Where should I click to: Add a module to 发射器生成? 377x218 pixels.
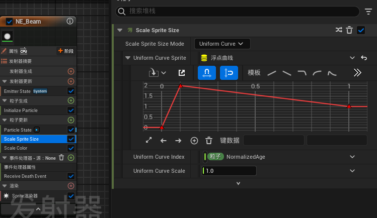pyautogui.click(x=71, y=71)
